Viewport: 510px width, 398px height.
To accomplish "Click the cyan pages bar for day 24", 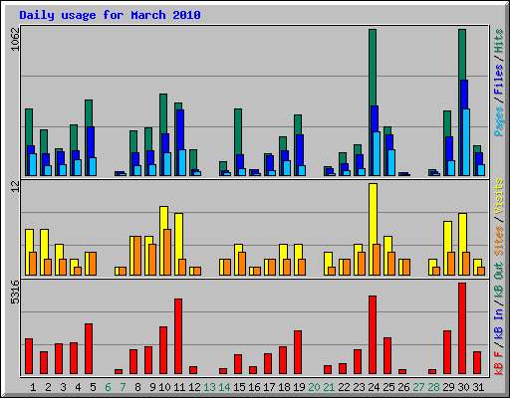I will pos(377,153).
